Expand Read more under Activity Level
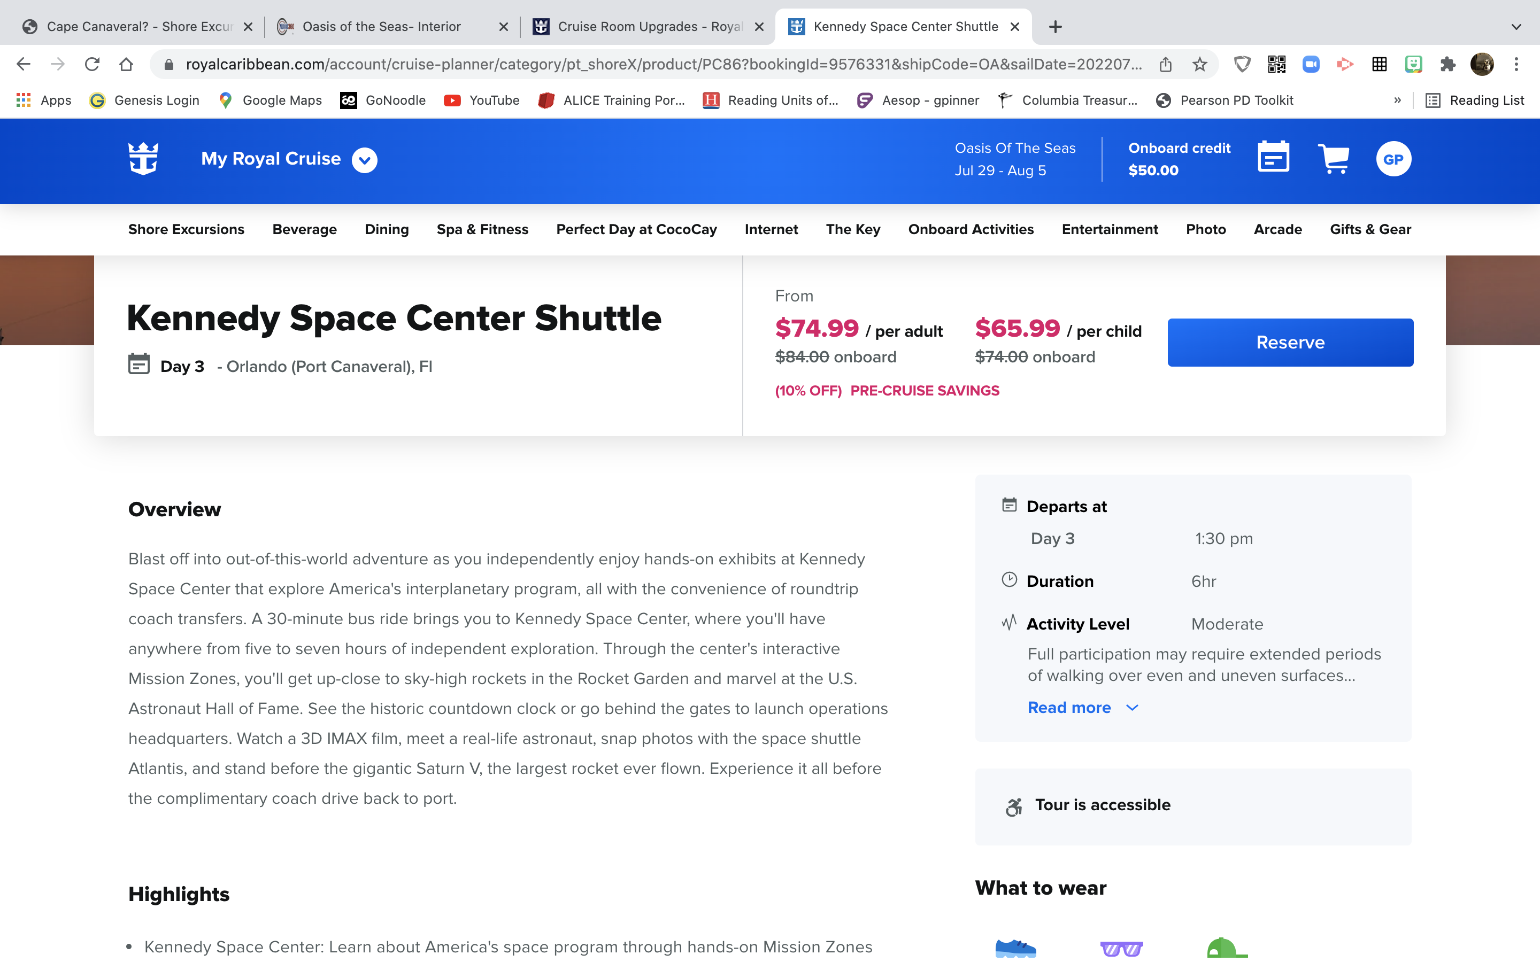This screenshot has height=962, width=1540. tap(1082, 708)
